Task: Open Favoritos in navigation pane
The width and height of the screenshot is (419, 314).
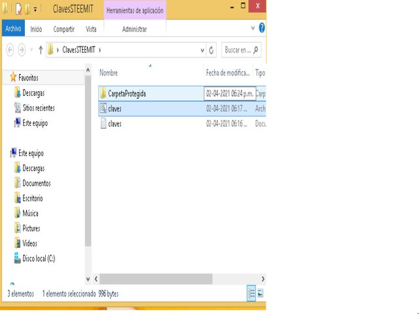Action: 28,78
